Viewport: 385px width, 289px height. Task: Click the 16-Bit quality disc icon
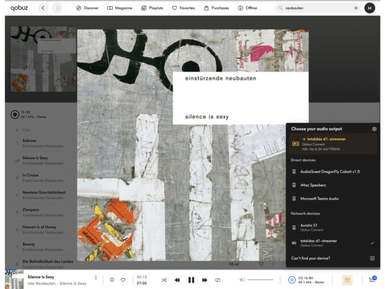coord(15,115)
